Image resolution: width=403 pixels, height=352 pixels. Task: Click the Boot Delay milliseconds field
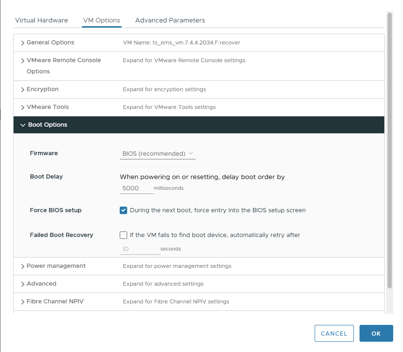136,188
